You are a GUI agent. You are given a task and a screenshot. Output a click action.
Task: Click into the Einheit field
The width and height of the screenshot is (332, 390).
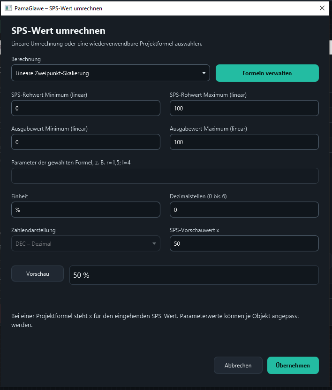pos(86,210)
